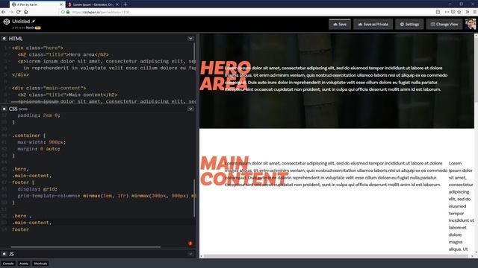Viewport: 478px width, 268px height.
Task: Open pen Settings
Action: click(409, 25)
